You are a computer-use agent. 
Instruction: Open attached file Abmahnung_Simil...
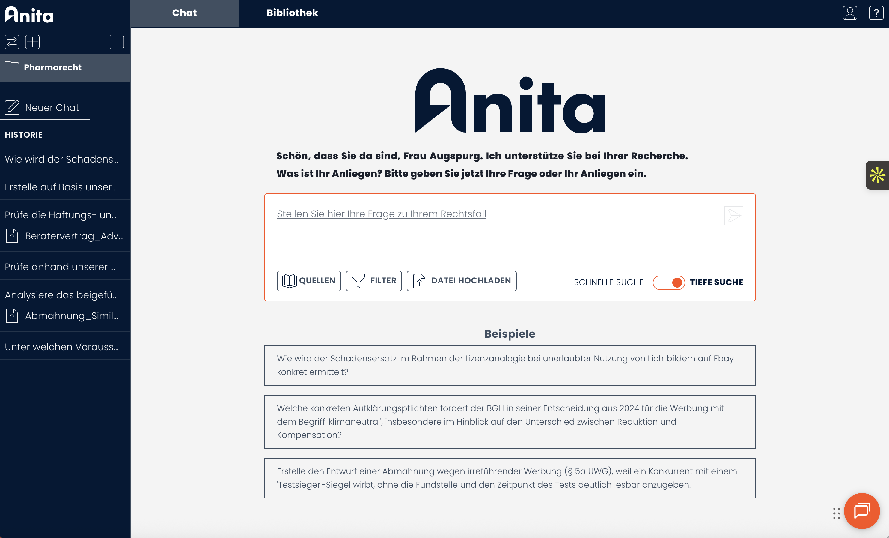(x=72, y=315)
